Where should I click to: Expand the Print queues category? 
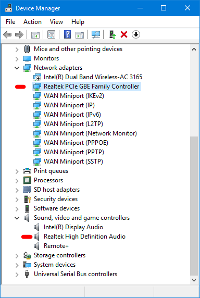click(17, 171)
